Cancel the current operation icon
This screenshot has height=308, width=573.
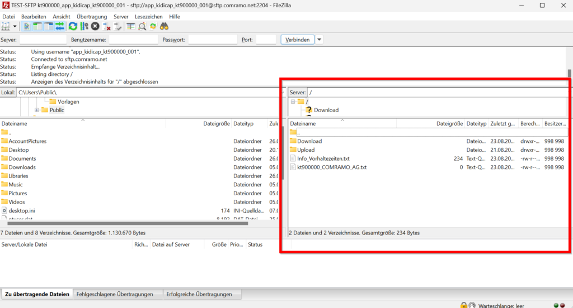(x=95, y=26)
